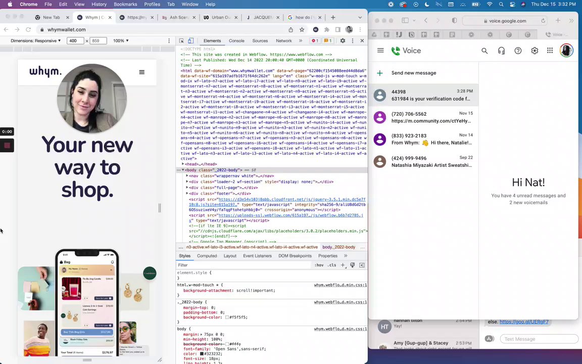Expand the div loader-2 wf-section node
This screenshot has width=582, height=364.
(x=187, y=181)
